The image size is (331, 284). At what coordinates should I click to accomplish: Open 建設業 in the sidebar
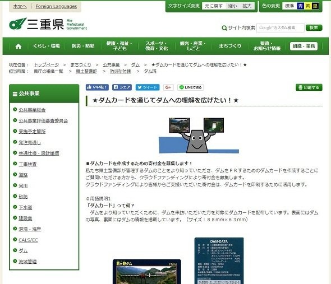coord(25,218)
